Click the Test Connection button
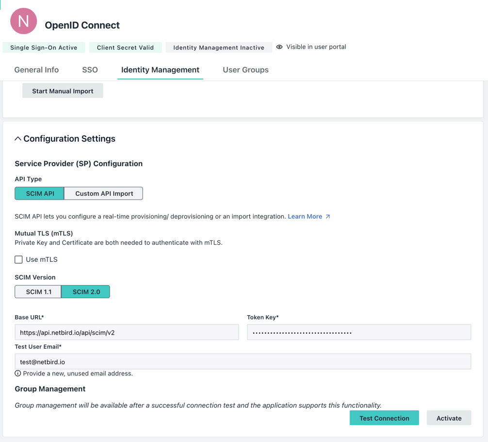This screenshot has width=488, height=442. (x=384, y=418)
